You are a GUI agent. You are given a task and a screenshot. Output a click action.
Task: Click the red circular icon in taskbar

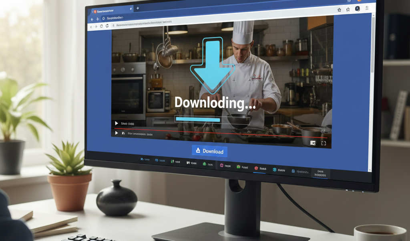tap(256, 168)
